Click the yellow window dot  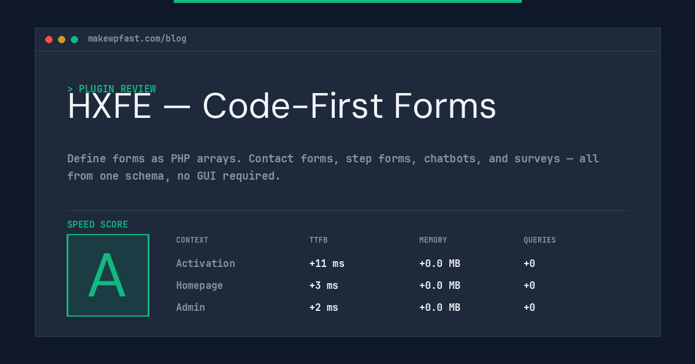pyautogui.click(x=61, y=39)
